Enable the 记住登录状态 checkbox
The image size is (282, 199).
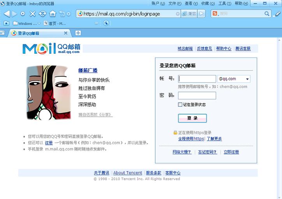(x=180, y=105)
